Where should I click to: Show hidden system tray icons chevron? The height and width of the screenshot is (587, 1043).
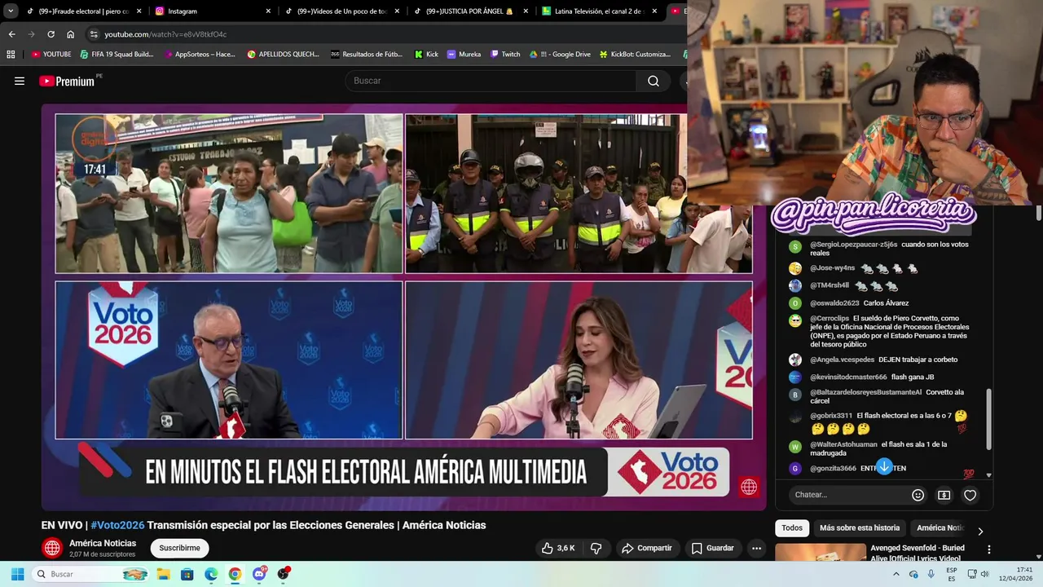click(x=896, y=574)
